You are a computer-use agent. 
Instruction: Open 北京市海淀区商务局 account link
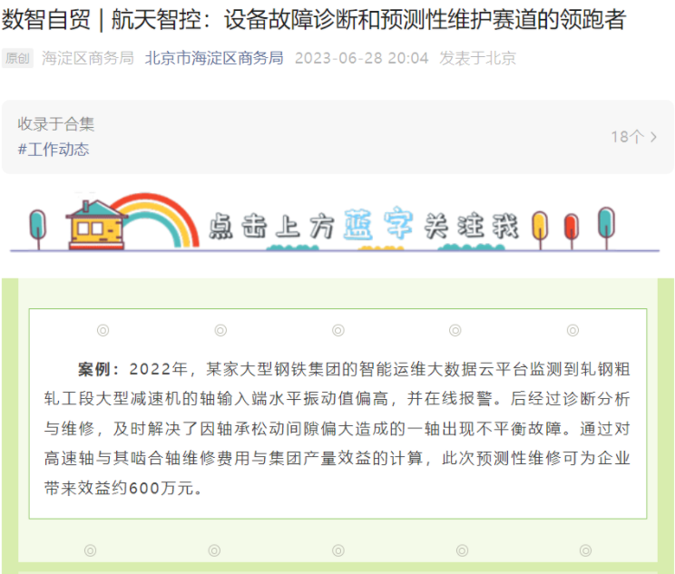(x=214, y=58)
